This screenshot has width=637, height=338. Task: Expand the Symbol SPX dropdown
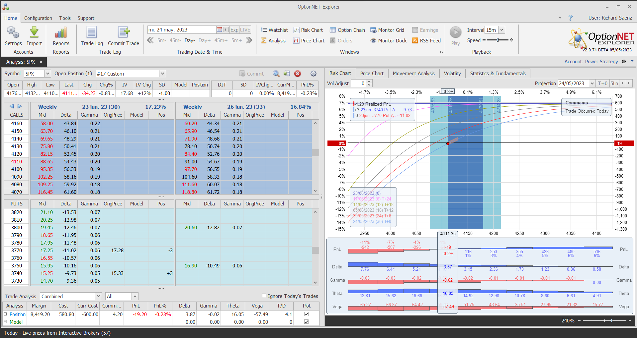coord(47,74)
